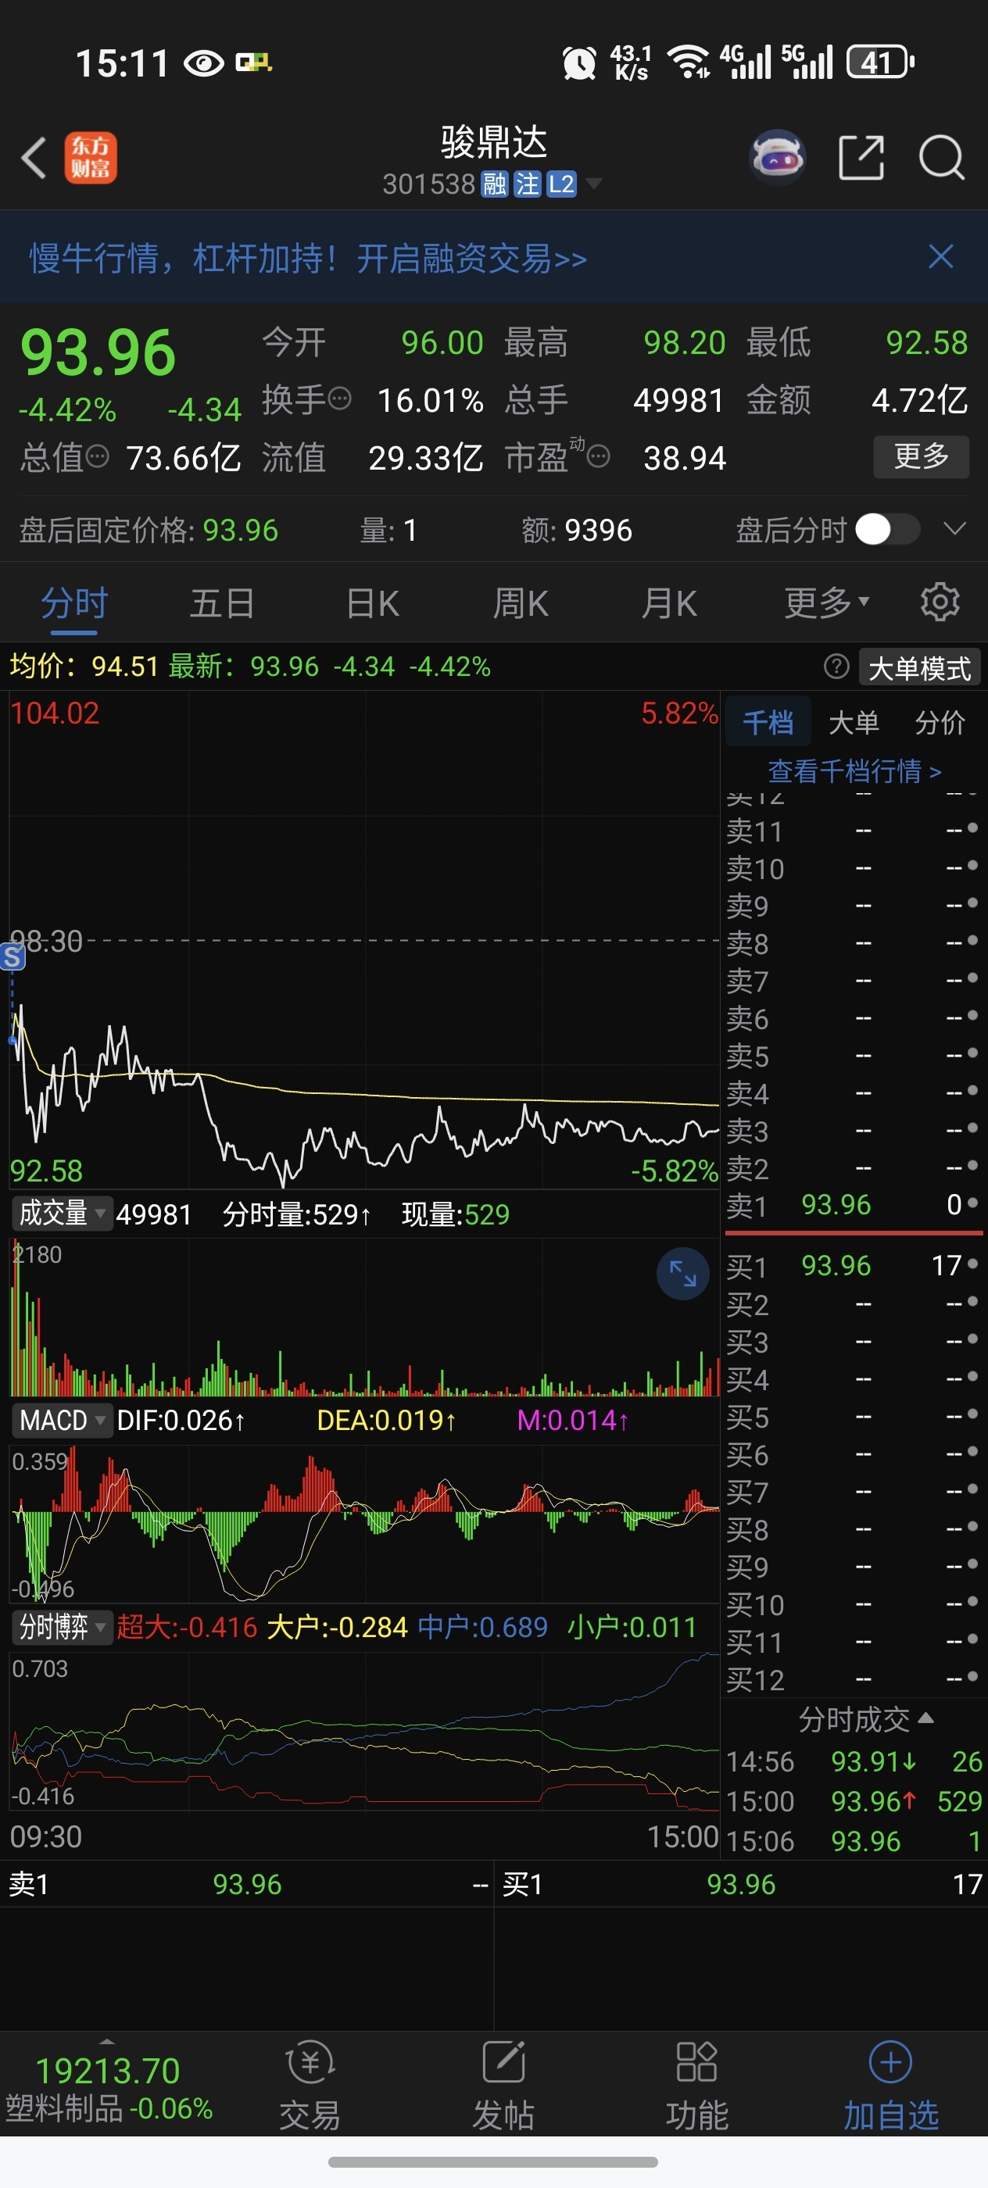Select the 15:00 93.96 trade row
Screen dimensions: 988x2188
click(854, 1801)
